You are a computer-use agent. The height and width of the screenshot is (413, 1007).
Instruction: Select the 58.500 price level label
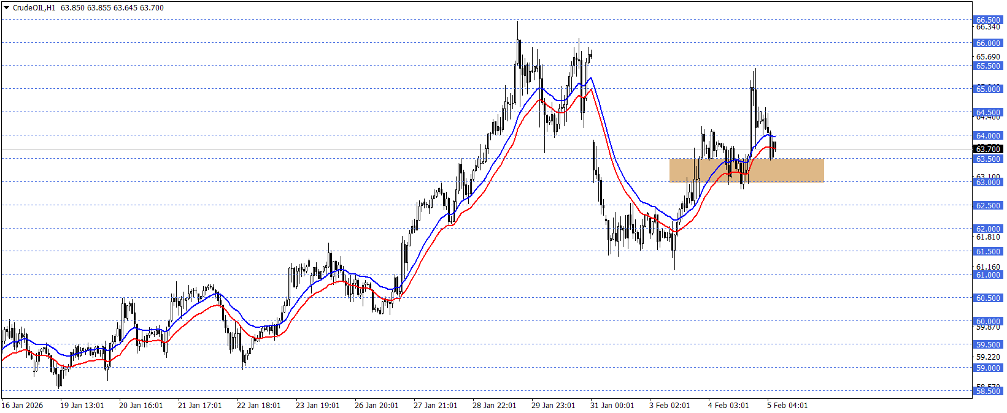[988, 391]
